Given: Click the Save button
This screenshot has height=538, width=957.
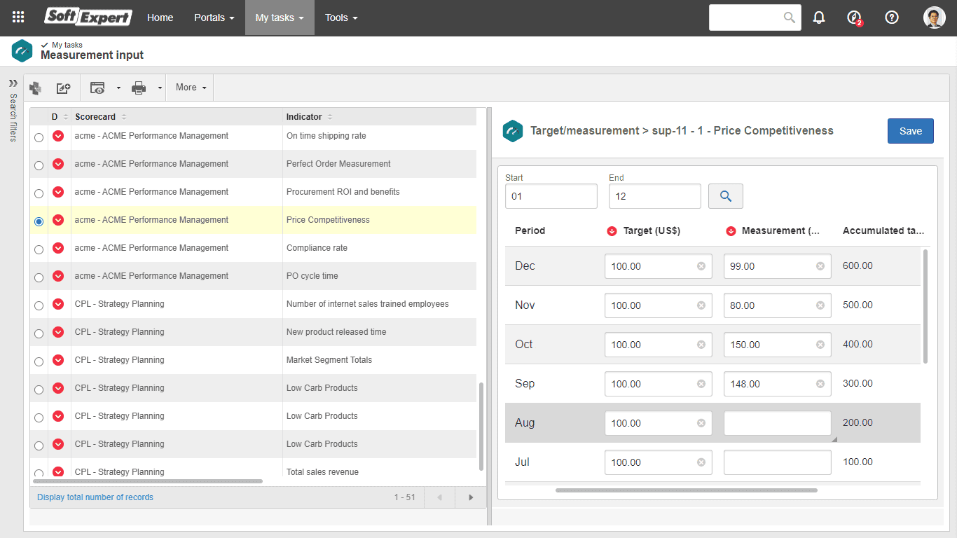Looking at the screenshot, I should pyautogui.click(x=910, y=131).
